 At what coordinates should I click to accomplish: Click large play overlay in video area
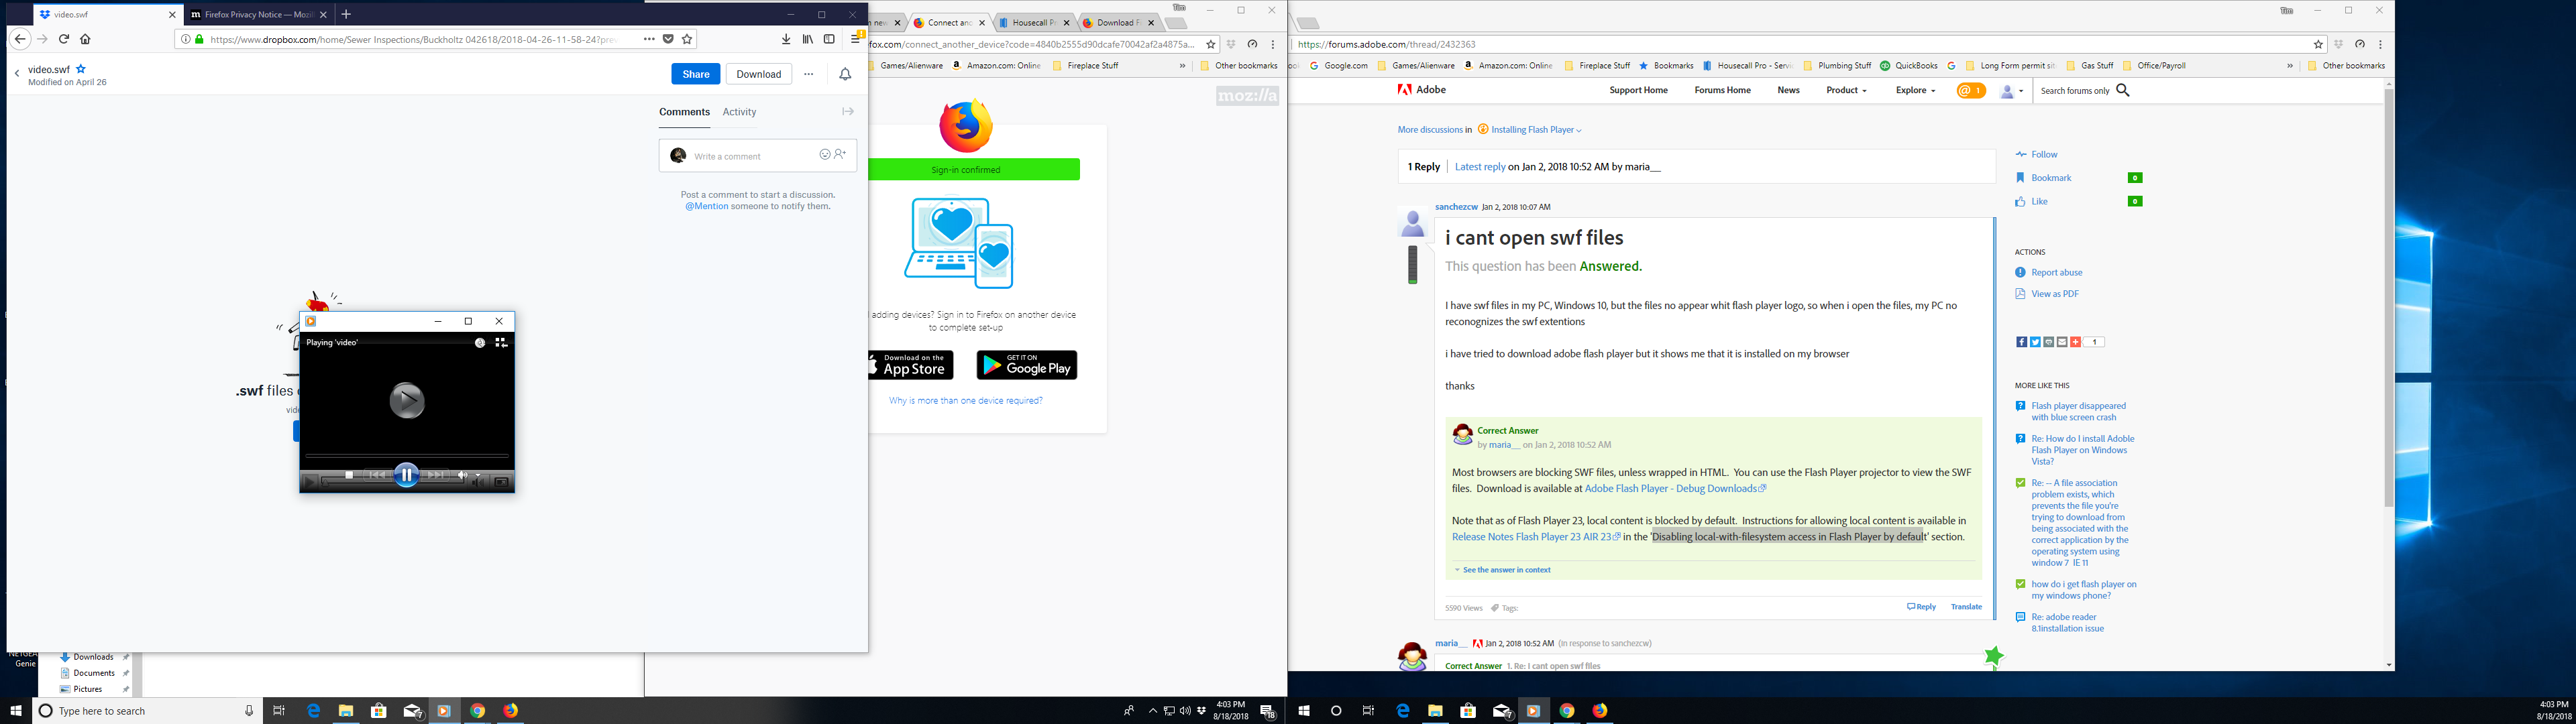pyautogui.click(x=406, y=401)
